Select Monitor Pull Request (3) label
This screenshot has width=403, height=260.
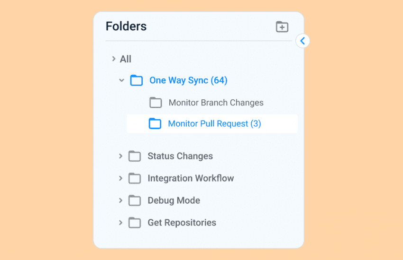(214, 124)
